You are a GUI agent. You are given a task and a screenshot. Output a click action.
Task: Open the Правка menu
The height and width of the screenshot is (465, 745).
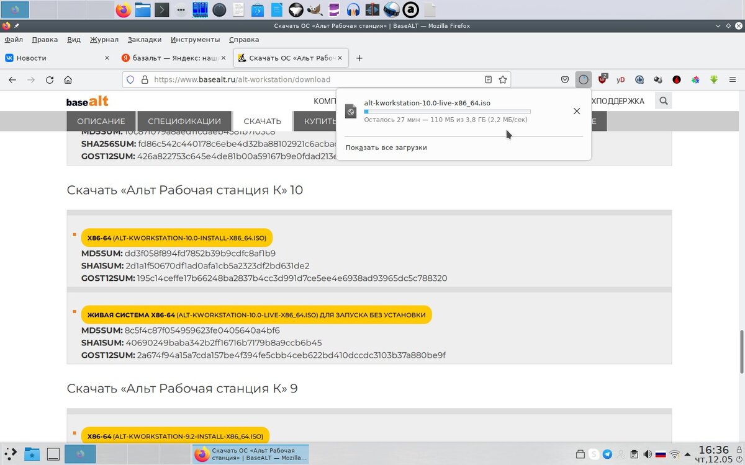tap(45, 39)
